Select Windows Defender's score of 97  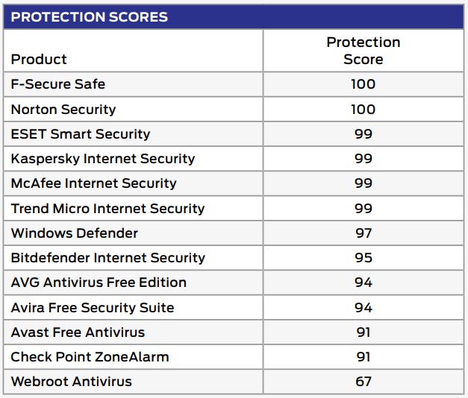(x=364, y=233)
